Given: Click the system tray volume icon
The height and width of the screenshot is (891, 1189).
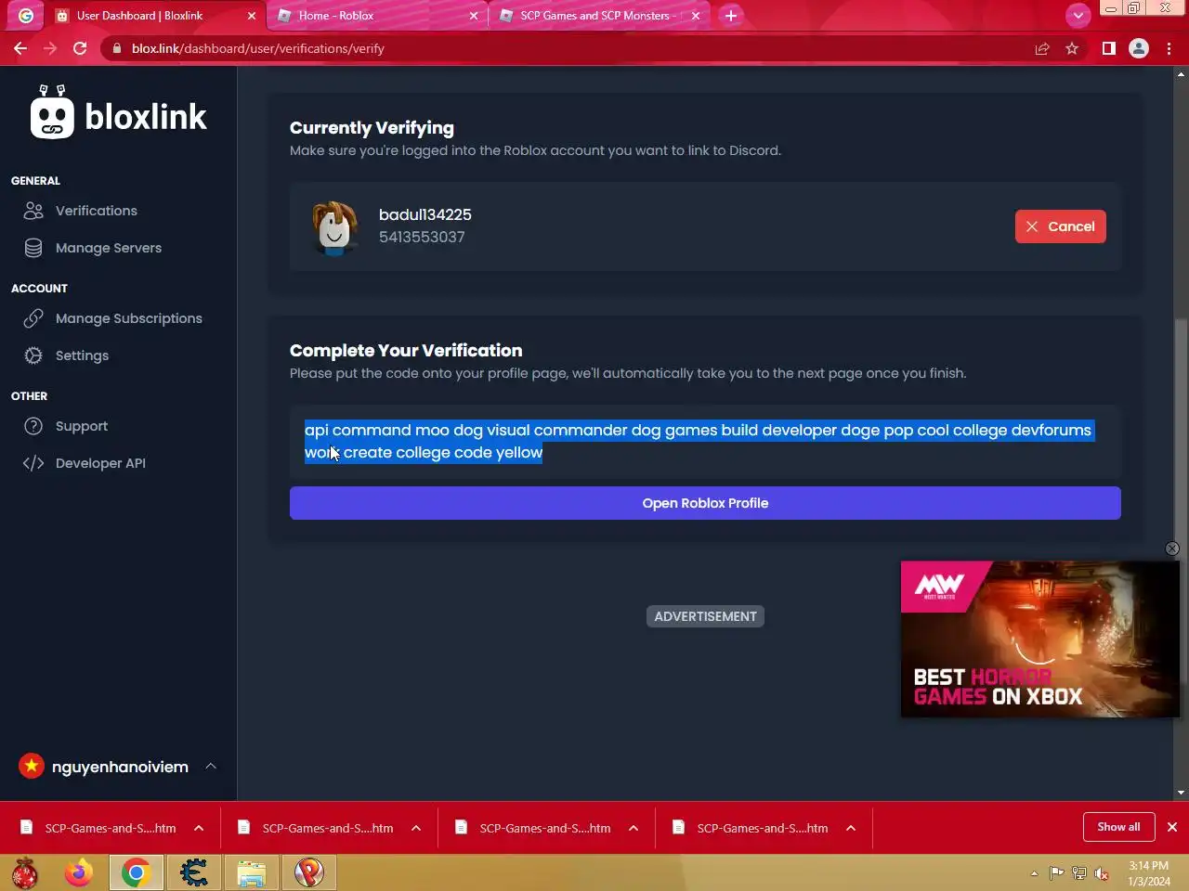Looking at the screenshot, I should point(1102,873).
